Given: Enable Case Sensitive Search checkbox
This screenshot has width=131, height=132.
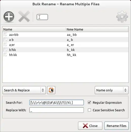Looking at the screenshot, I should click(x=89, y=110).
